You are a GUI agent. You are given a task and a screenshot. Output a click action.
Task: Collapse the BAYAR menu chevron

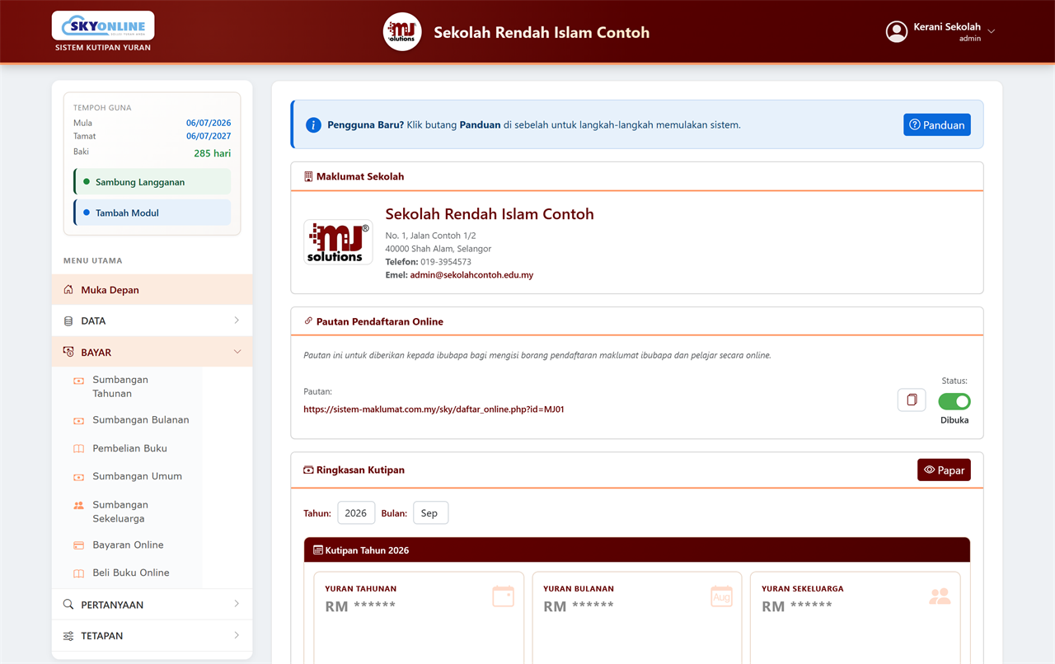coord(237,352)
